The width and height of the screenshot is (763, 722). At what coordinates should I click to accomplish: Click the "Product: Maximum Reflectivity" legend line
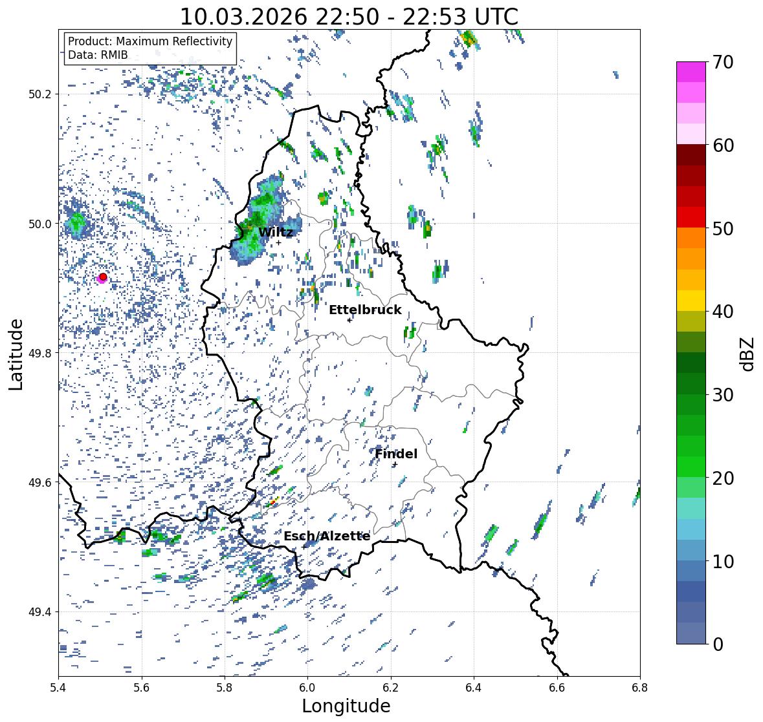point(150,41)
